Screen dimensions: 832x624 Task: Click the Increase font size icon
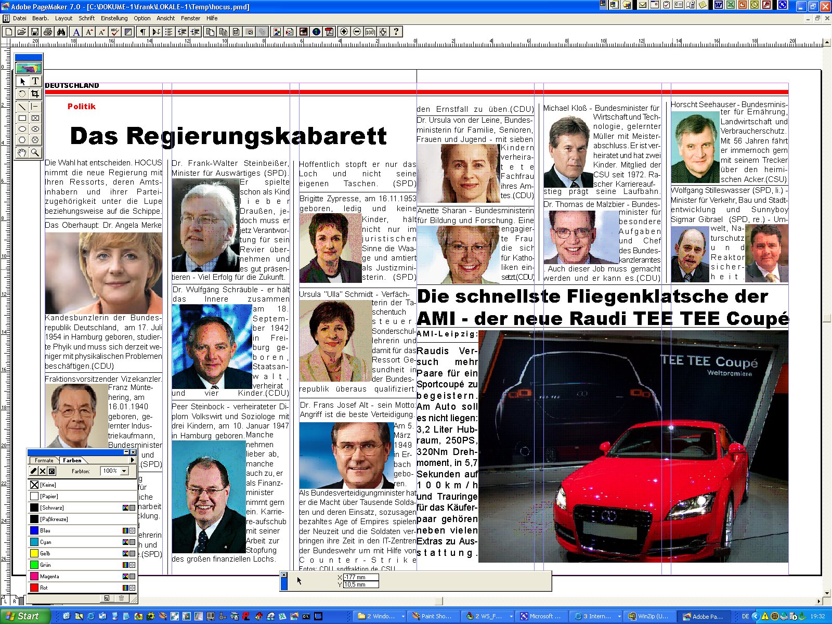coord(89,32)
